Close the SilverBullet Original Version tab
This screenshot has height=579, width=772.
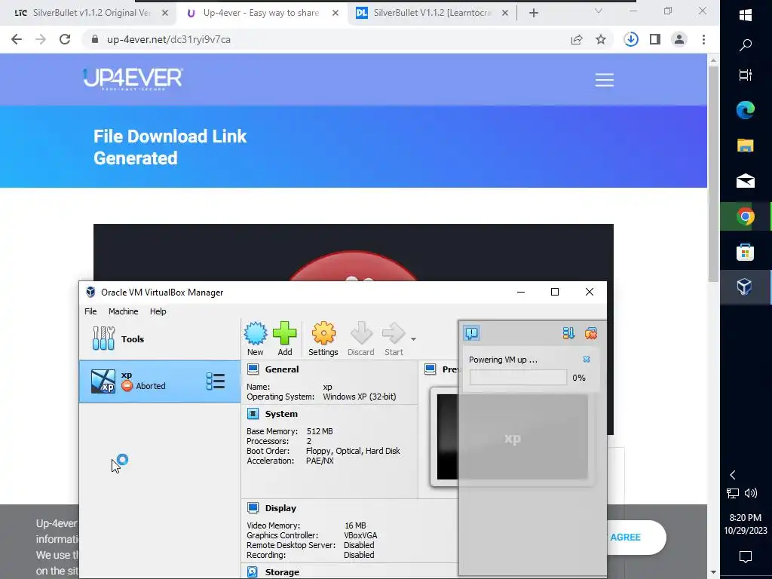pos(165,14)
